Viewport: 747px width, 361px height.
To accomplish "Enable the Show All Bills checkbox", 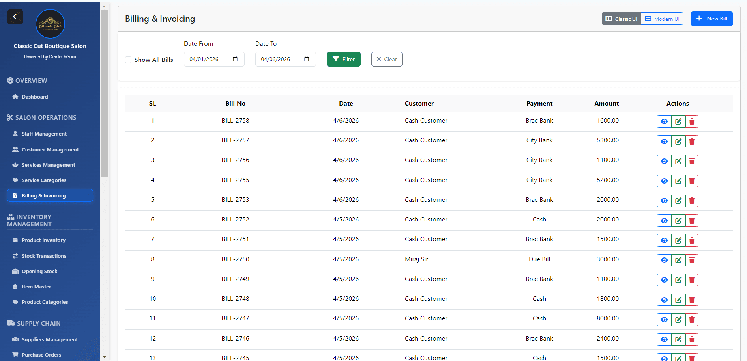I will [128, 60].
